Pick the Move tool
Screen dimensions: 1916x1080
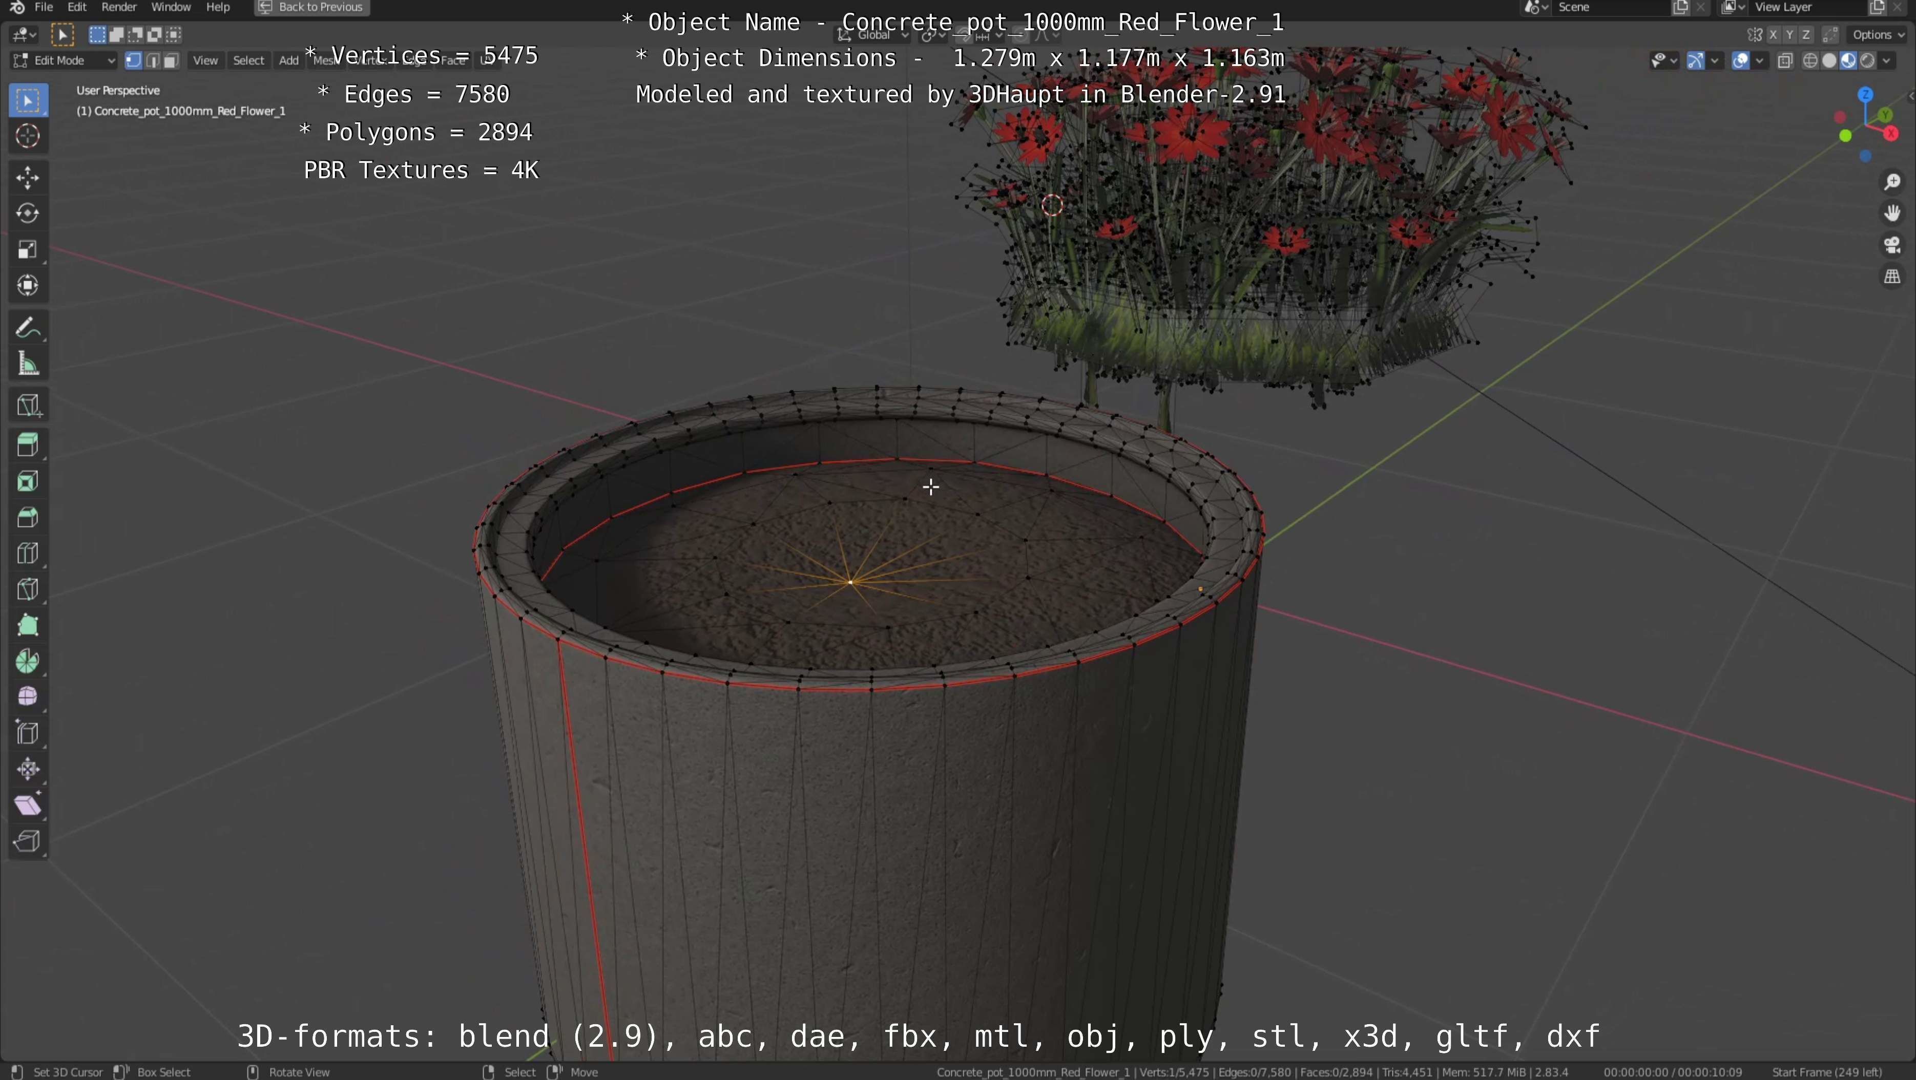28,178
